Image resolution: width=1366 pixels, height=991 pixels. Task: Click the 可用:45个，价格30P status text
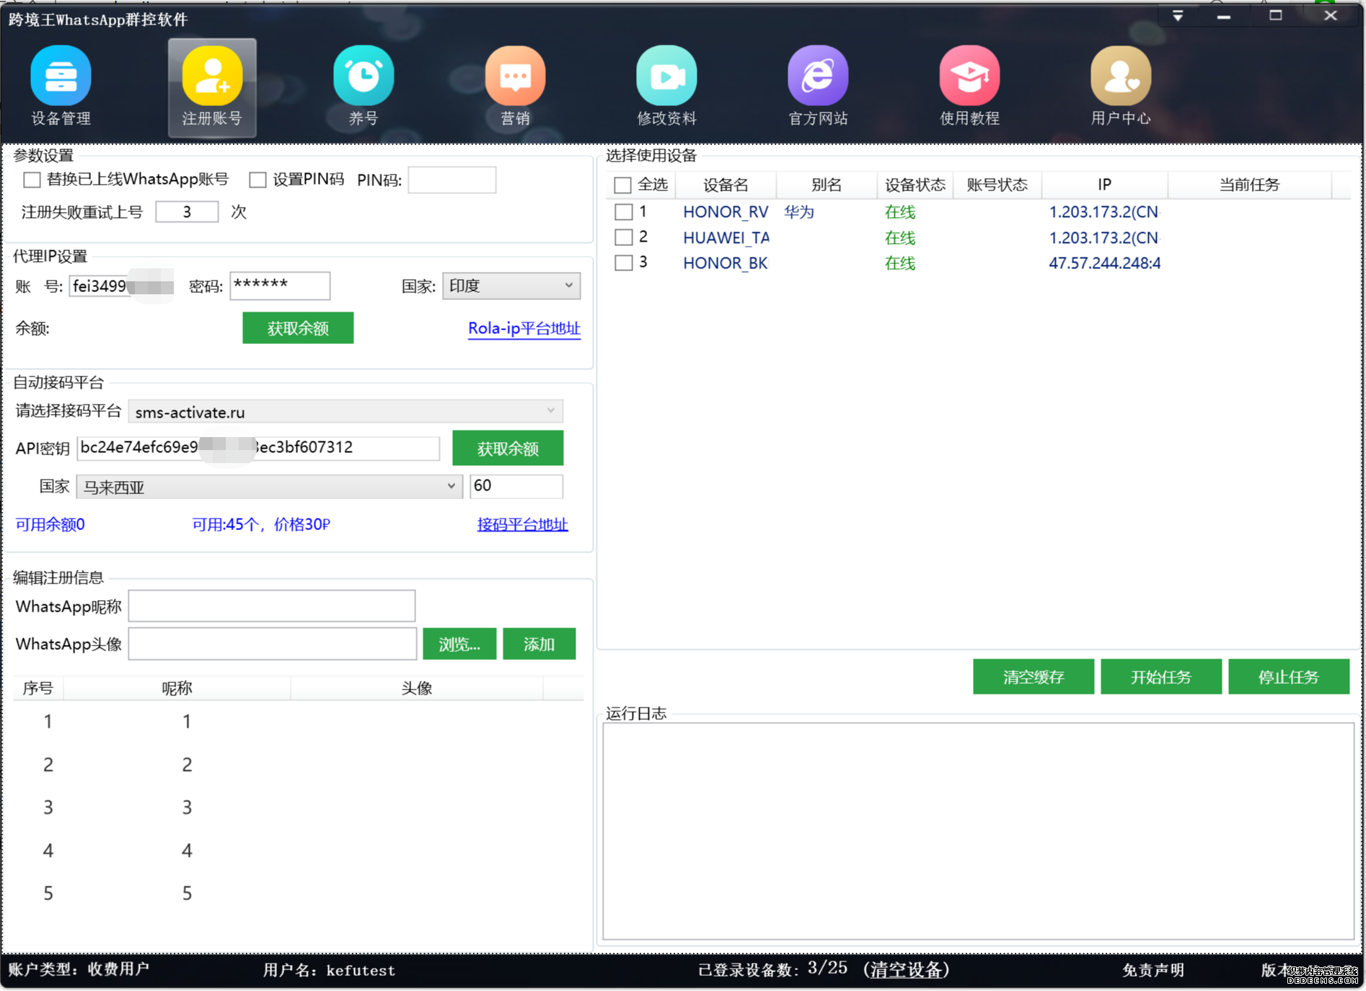coord(261,524)
